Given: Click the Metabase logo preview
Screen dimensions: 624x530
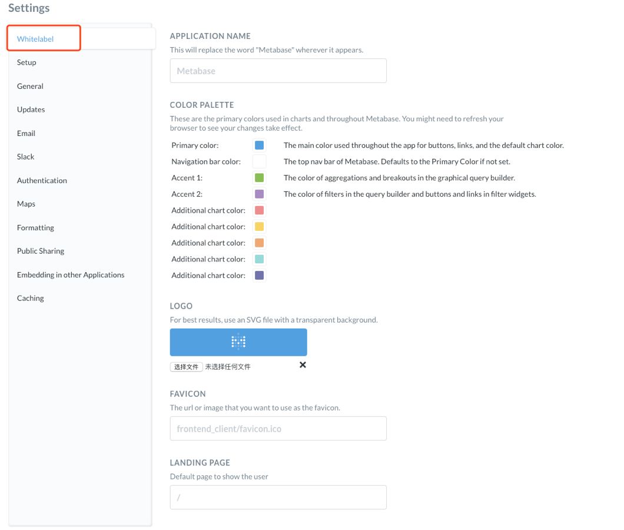Looking at the screenshot, I should point(238,342).
